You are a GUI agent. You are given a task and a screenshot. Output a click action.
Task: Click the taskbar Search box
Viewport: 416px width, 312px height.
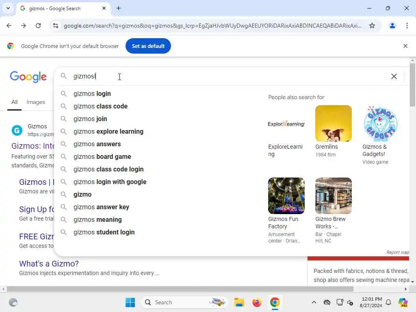click(185, 302)
